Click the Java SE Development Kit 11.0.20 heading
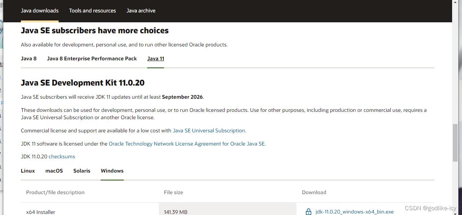Screen dimensions: 462x215 pos(83,83)
